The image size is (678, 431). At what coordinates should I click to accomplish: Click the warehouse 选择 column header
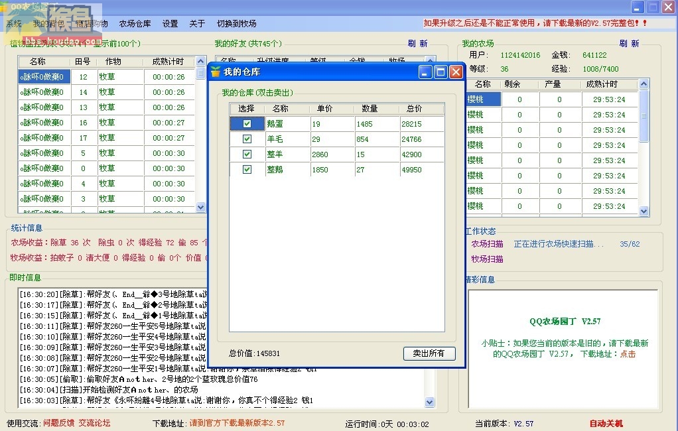[247, 109]
